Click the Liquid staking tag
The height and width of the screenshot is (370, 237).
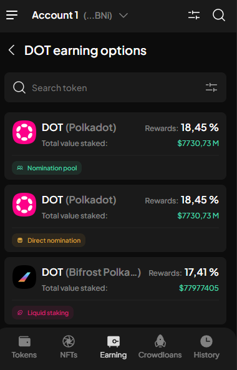42,313
